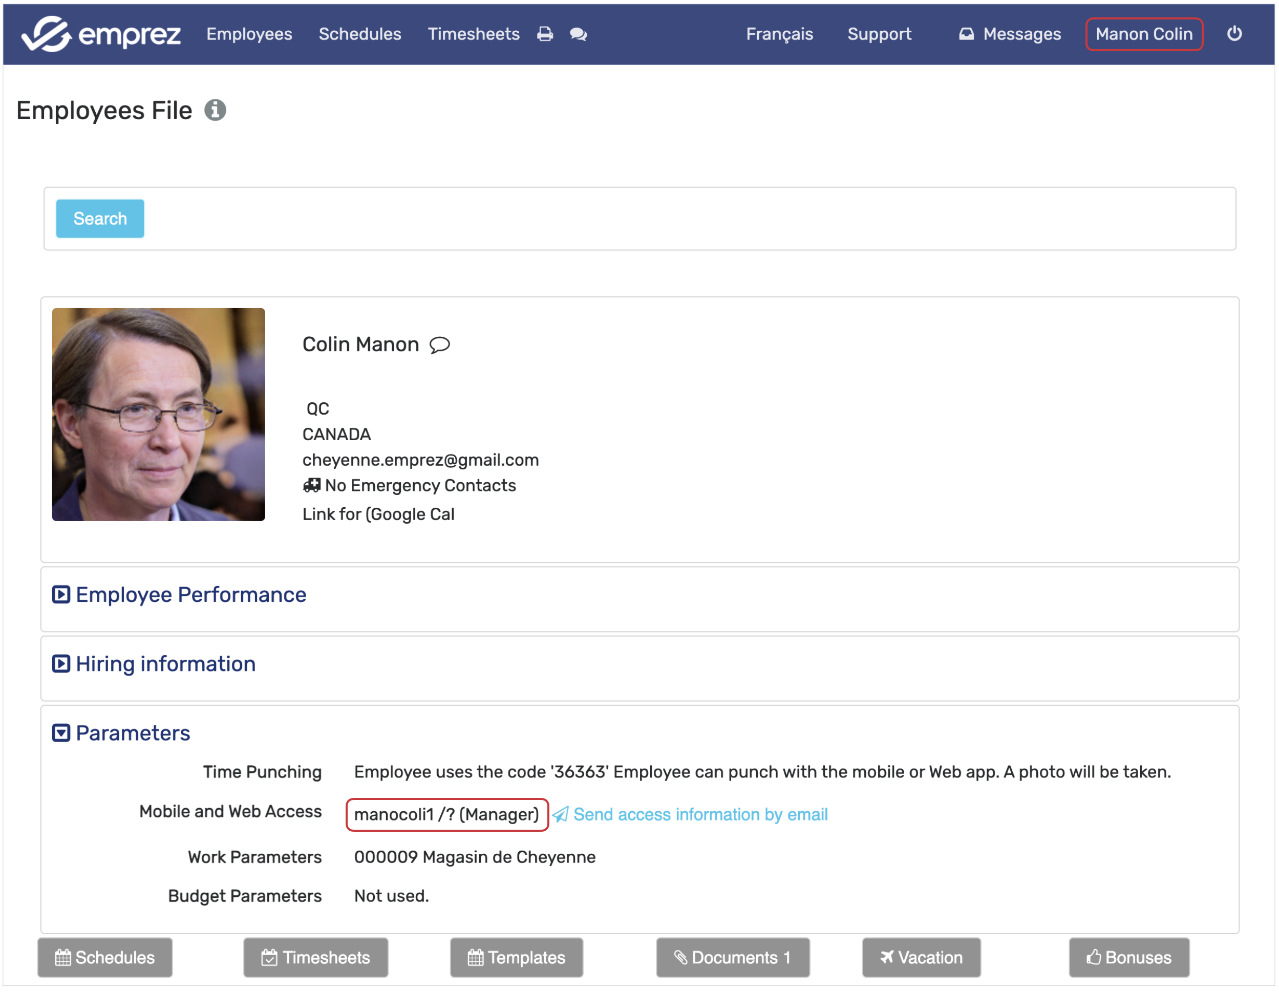Image resolution: width=1279 pixels, height=994 pixels.
Task: Open the chat bubbles icon in navbar
Action: (579, 34)
